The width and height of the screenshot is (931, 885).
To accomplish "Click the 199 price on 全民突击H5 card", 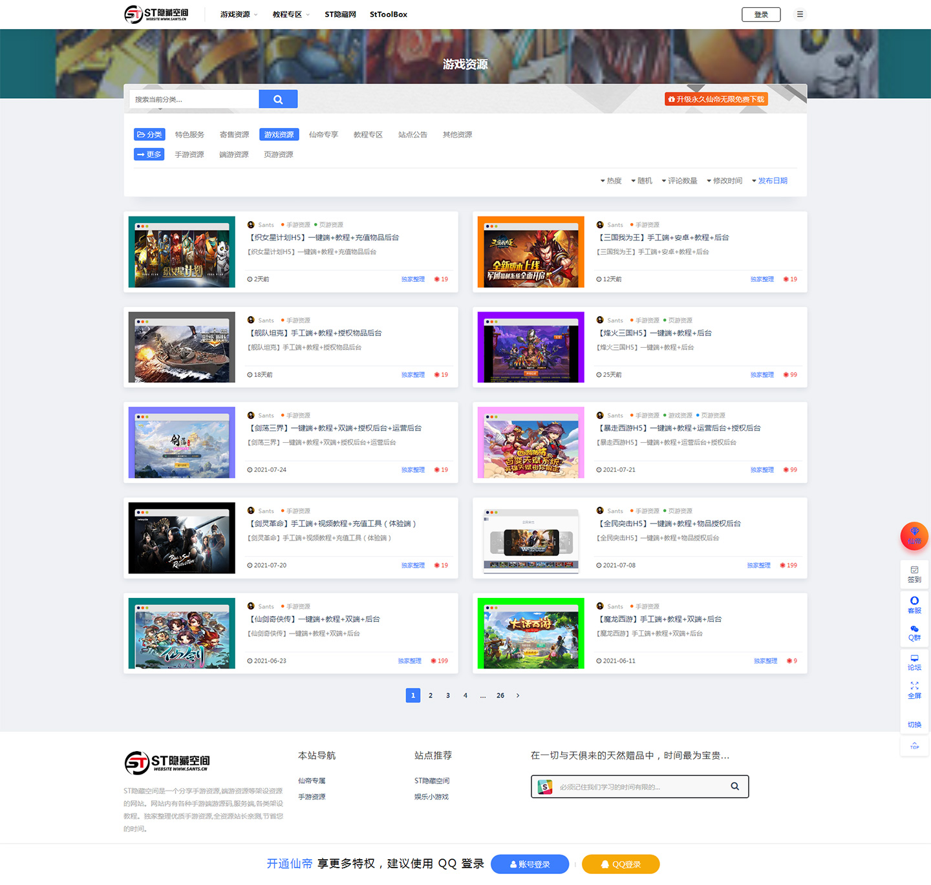I will click(788, 566).
